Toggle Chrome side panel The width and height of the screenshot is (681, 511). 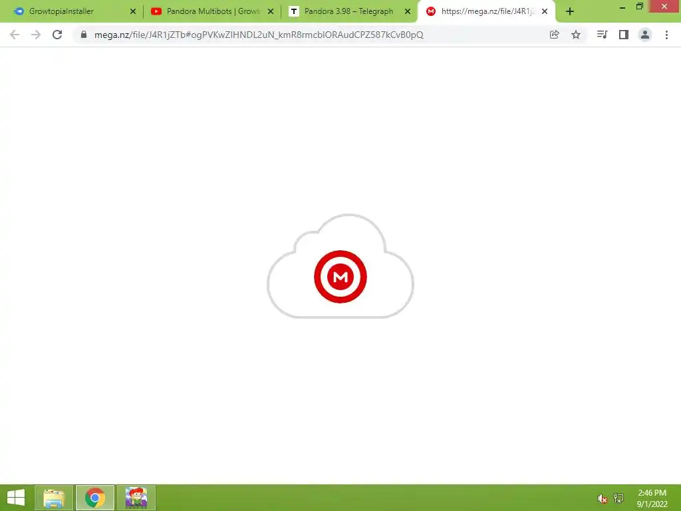[624, 35]
